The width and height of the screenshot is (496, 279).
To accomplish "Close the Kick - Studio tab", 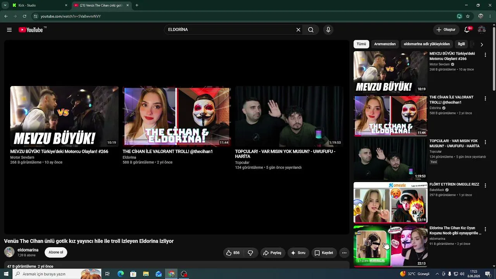I will coord(66,5).
